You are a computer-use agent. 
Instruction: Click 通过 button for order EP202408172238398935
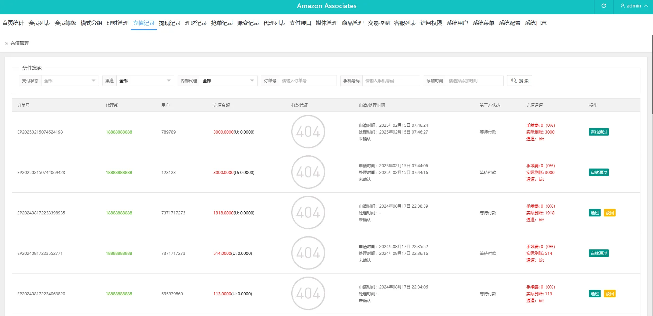coord(594,213)
